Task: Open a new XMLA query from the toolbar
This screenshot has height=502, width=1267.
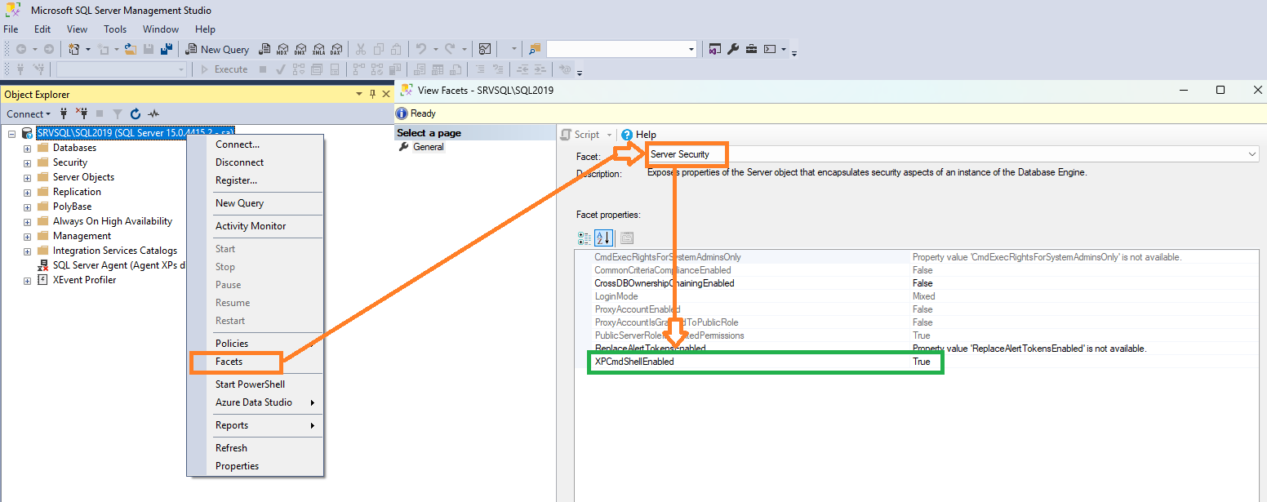Action: [x=318, y=49]
